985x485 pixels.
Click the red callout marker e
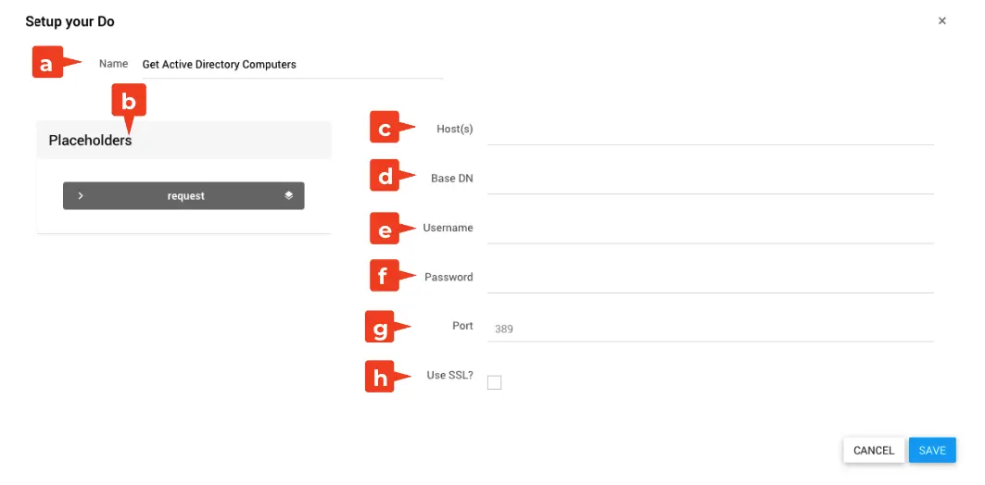385,228
